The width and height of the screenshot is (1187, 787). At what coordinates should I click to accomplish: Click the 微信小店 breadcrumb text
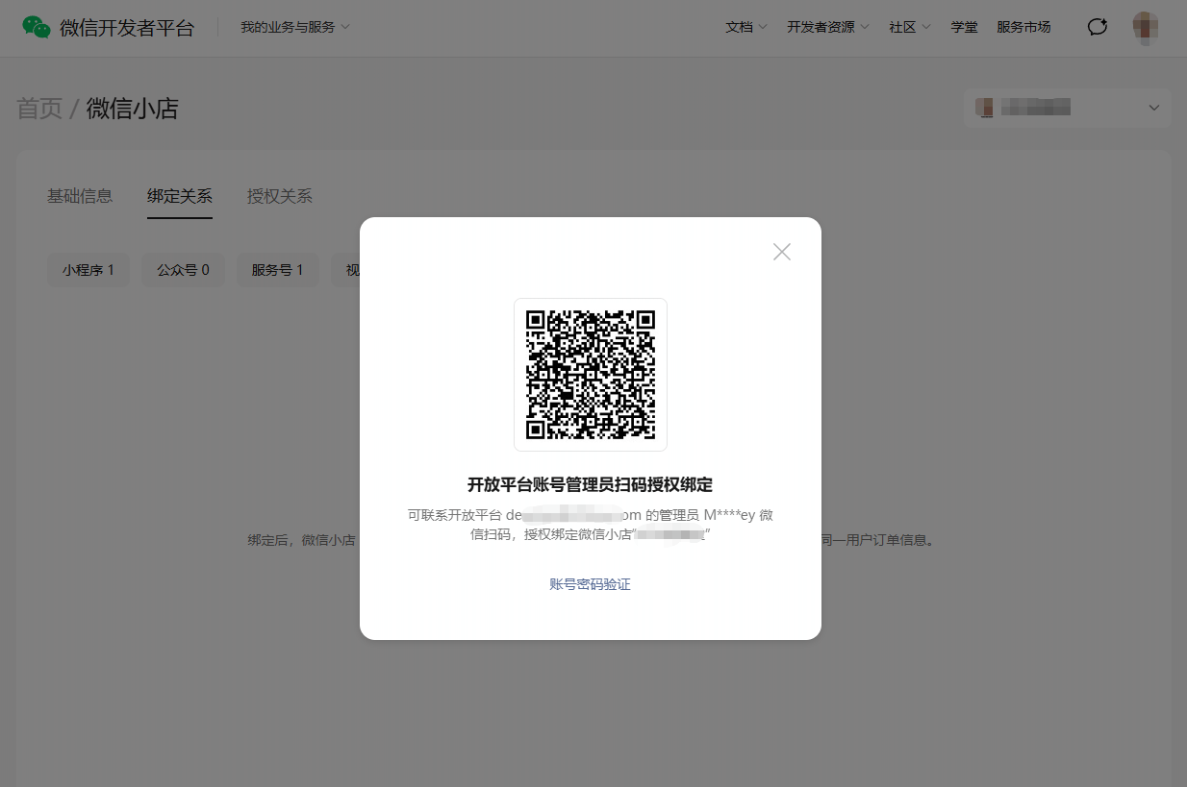(133, 109)
